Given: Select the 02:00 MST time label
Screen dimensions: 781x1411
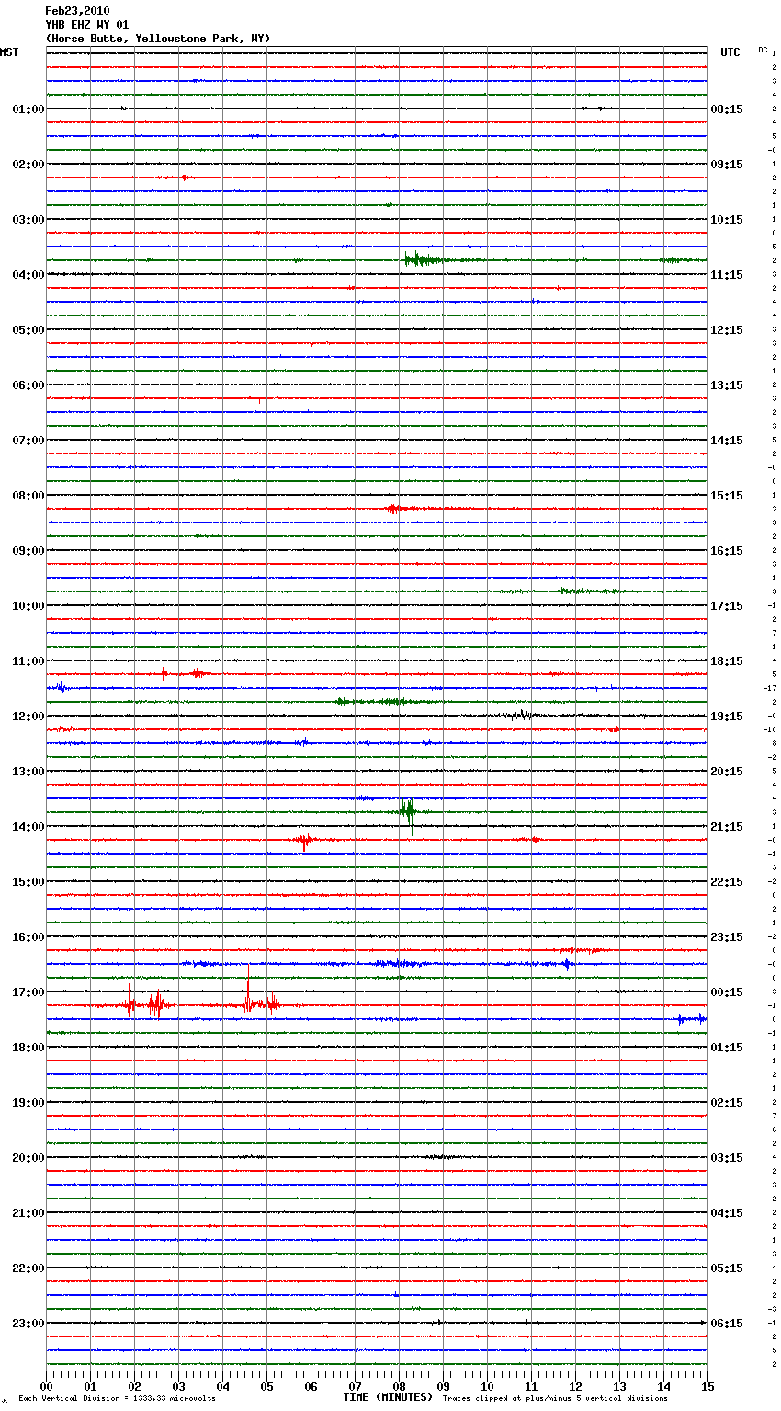Looking at the screenshot, I should (28, 165).
